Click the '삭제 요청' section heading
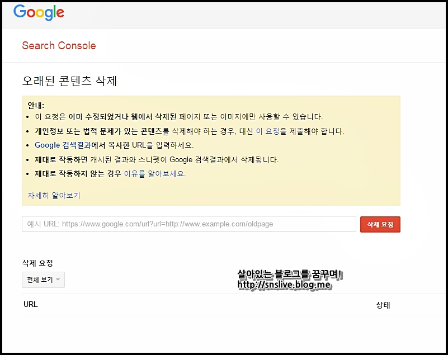The width and height of the screenshot is (448, 355). 37,263
